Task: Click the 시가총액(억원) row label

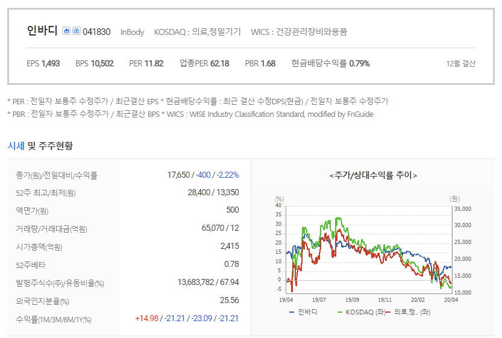Action: (x=39, y=247)
